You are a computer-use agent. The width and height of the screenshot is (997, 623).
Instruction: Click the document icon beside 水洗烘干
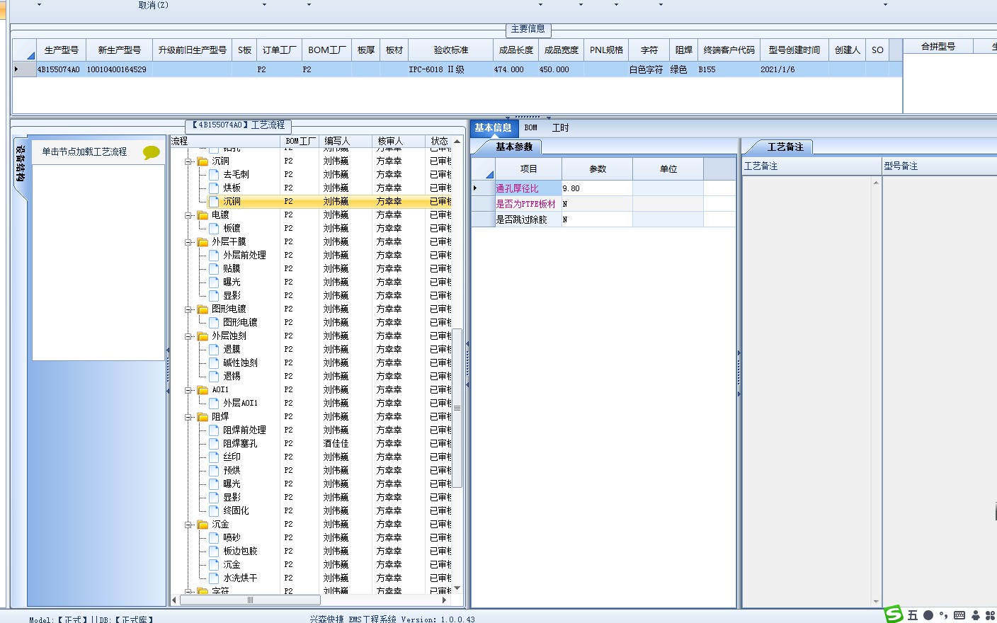coord(215,578)
